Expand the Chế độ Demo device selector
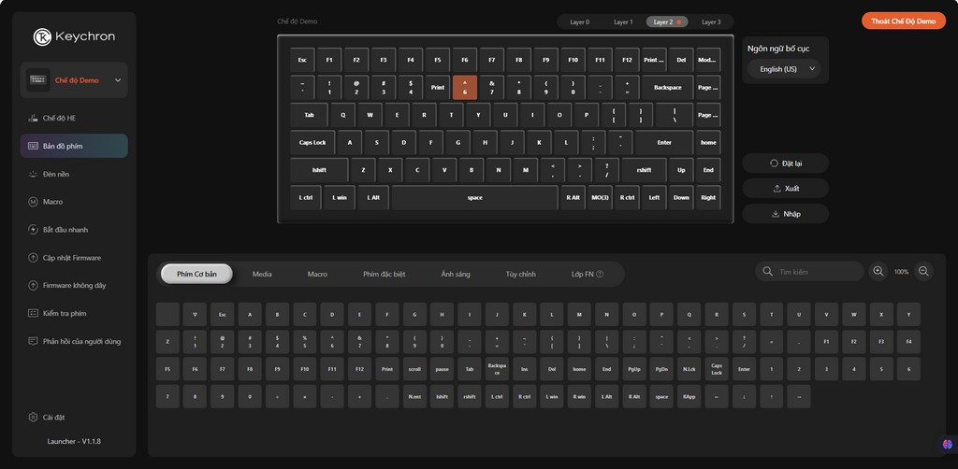 coord(74,80)
